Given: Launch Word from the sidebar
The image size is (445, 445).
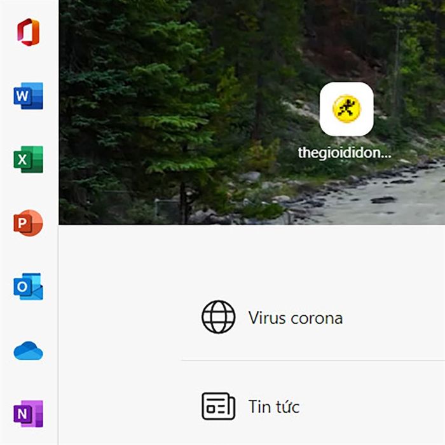Looking at the screenshot, I should pyautogui.click(x=28, y=96).
